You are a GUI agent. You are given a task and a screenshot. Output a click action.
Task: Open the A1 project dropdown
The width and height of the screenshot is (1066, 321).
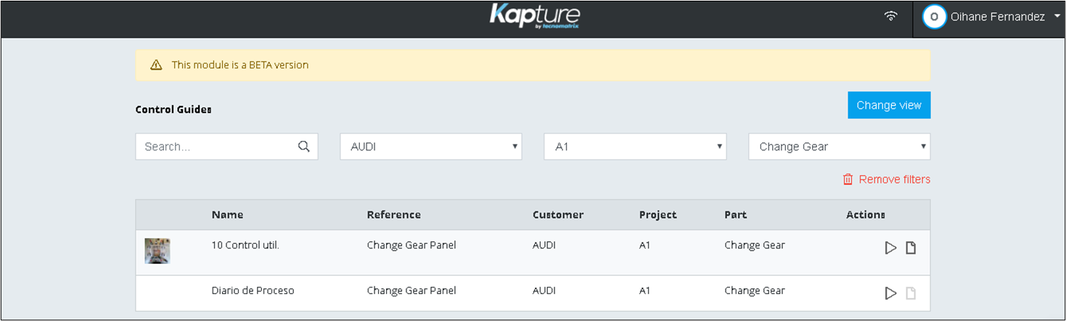pos(635,147)
